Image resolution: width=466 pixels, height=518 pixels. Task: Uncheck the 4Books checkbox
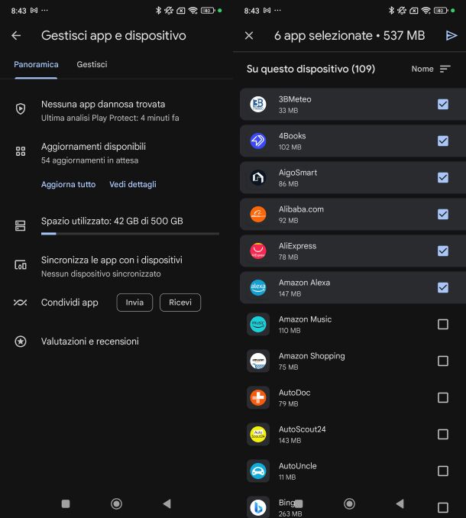[443, 141]
